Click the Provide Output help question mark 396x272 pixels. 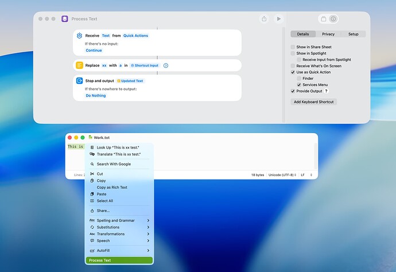[x=326, y=91]
